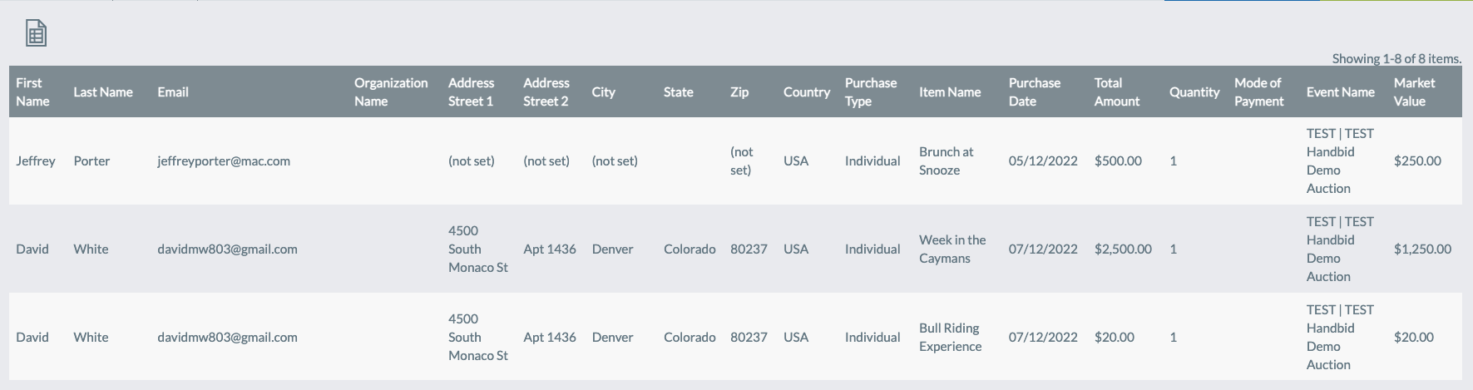The width and height of the screenshot is (1473, 390).
Task: Sort table by Last Name header
Action: tap(103, 91)
